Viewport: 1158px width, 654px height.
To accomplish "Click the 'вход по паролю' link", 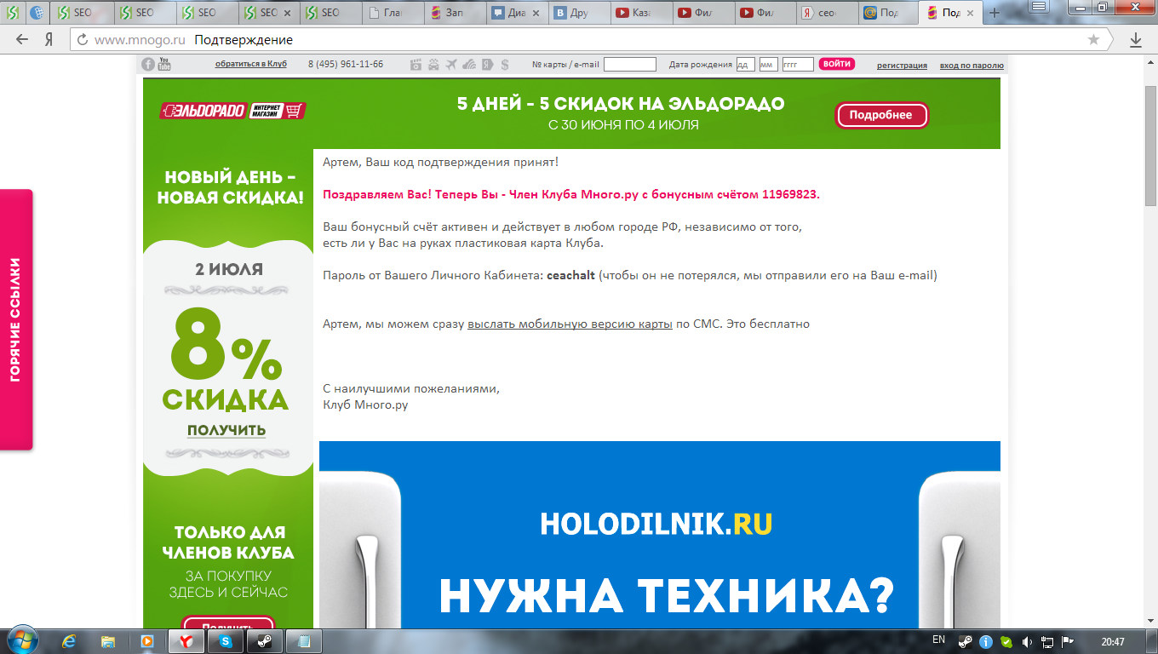I will 972,66.
